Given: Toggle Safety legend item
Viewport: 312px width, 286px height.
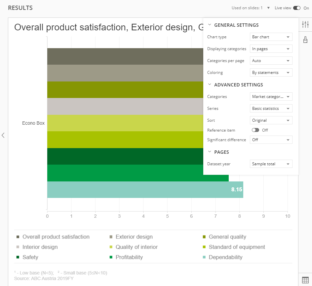Looking at the screenshot, I should [27, 257].
